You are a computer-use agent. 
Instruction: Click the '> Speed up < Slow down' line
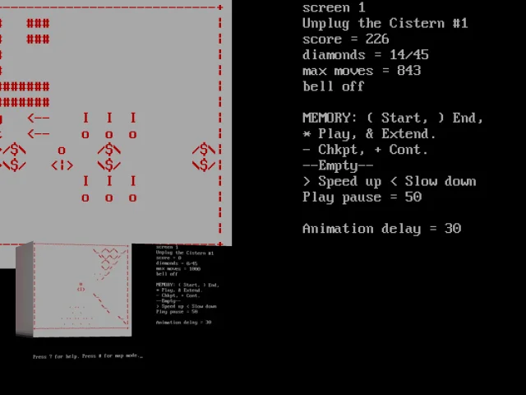click(389, 181)
